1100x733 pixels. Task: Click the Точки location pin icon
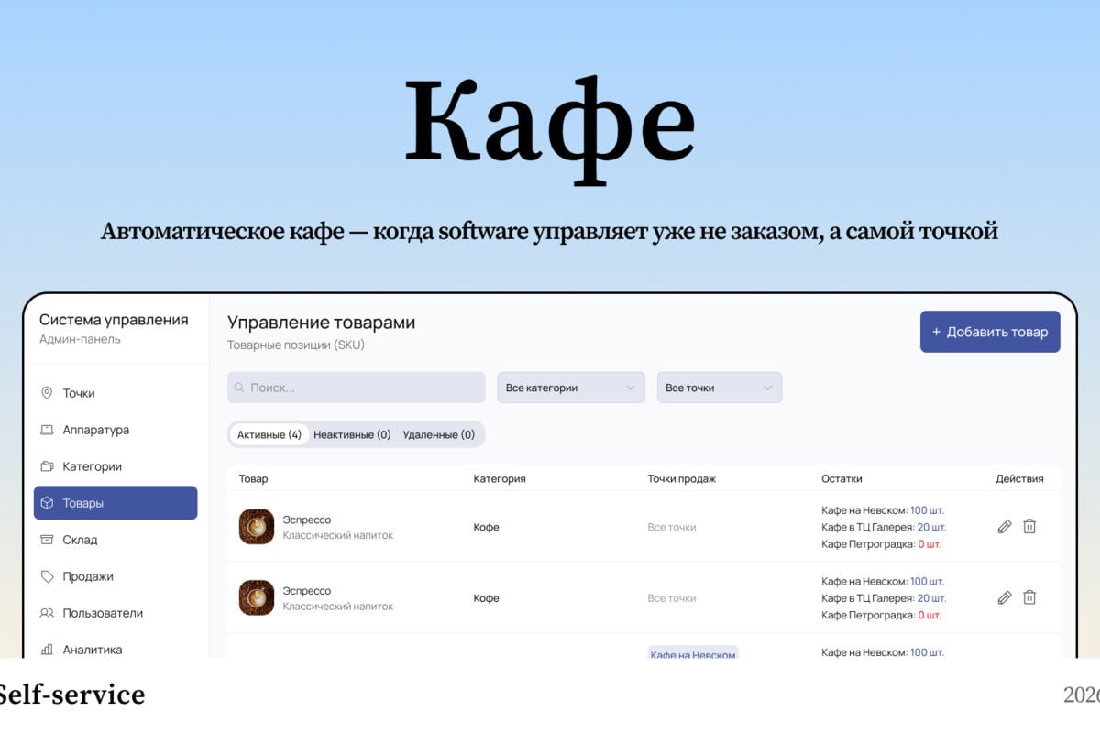tap(47, 393)
